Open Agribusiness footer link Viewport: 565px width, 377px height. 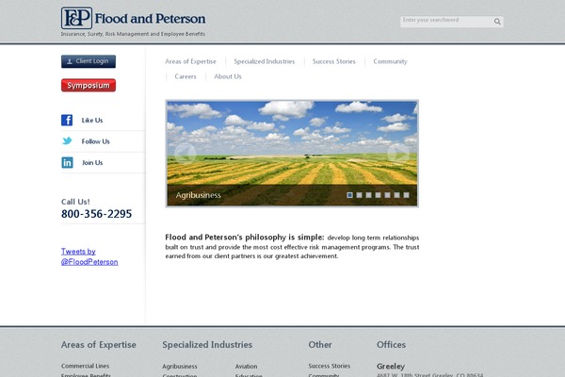(180, 367)
